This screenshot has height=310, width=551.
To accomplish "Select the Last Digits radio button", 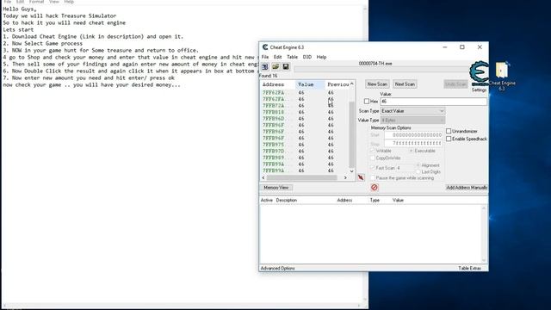I will pos(418,172).
